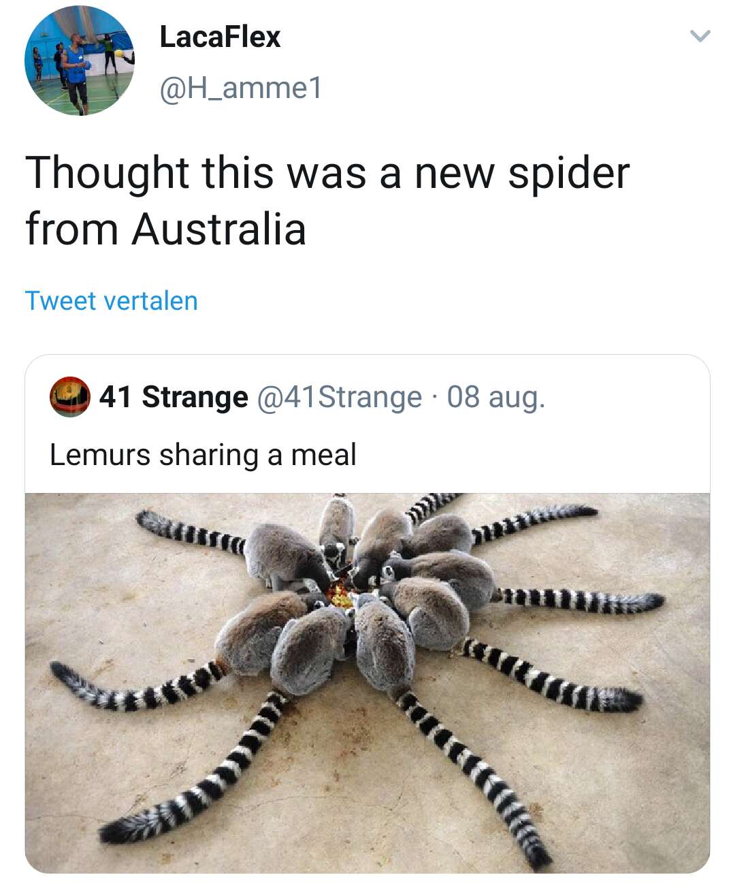This screenshot has width=731, height=892.
Task: Click the word "new" in the tweet
Action: pos(455,174)
